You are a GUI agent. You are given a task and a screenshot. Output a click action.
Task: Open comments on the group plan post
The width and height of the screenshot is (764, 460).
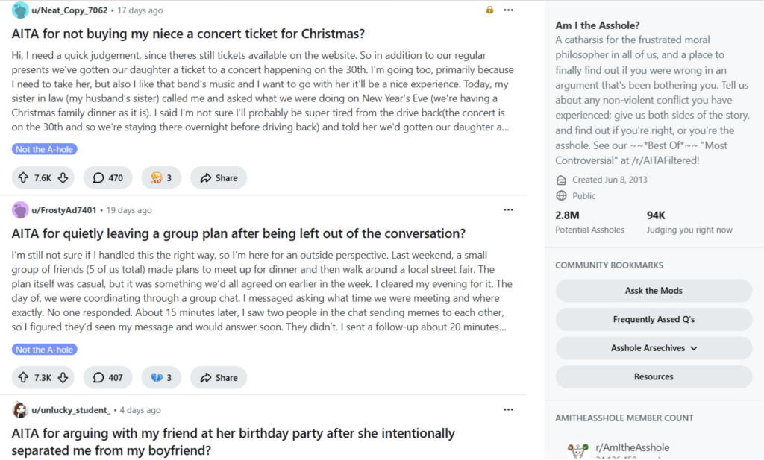point(107,378)
